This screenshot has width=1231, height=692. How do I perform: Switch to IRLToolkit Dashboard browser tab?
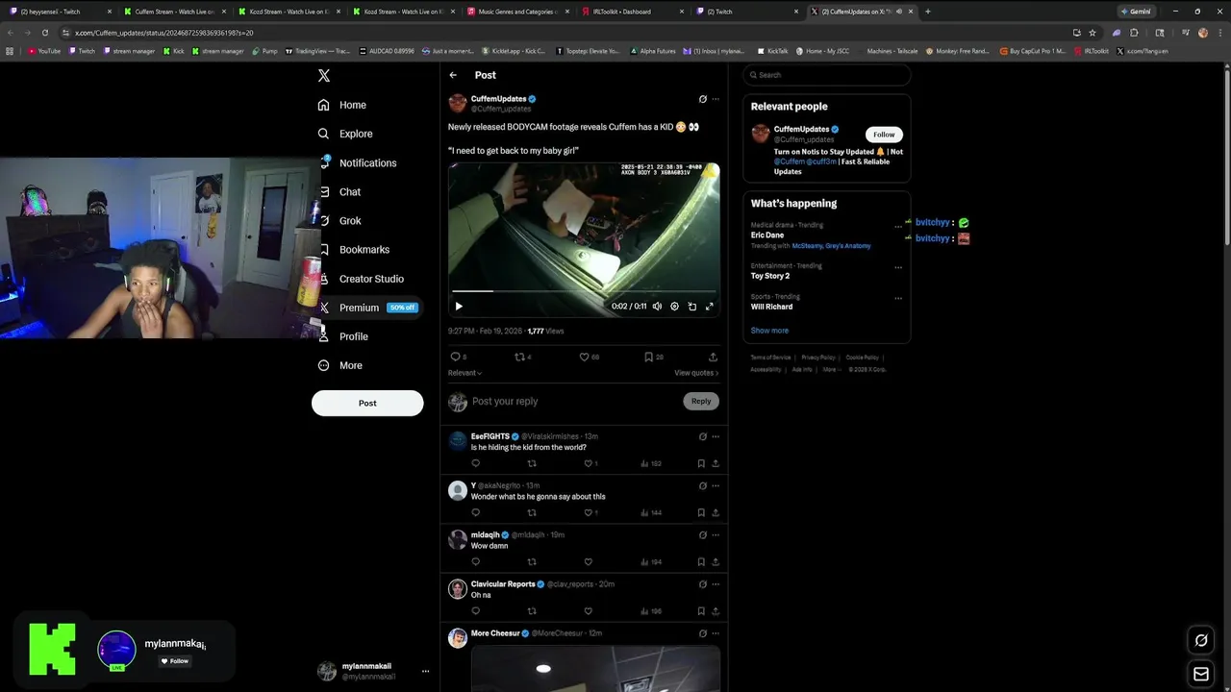(x=634, y=12)
